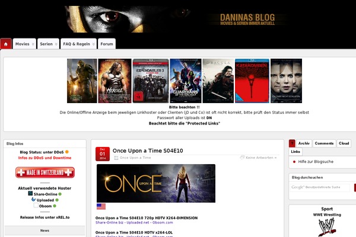The width and height of the screenshot is (356, 237).
Task: Open the Dracula movie poster
Action: 218,81
